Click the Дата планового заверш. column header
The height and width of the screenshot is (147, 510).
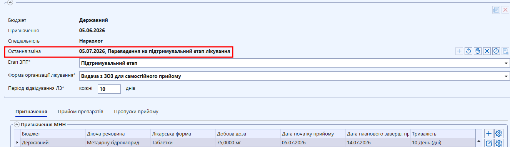click(x=377, y=134)
